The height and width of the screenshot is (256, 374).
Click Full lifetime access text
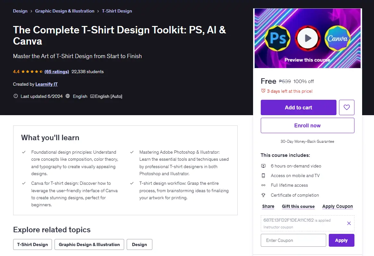point(289,185)
